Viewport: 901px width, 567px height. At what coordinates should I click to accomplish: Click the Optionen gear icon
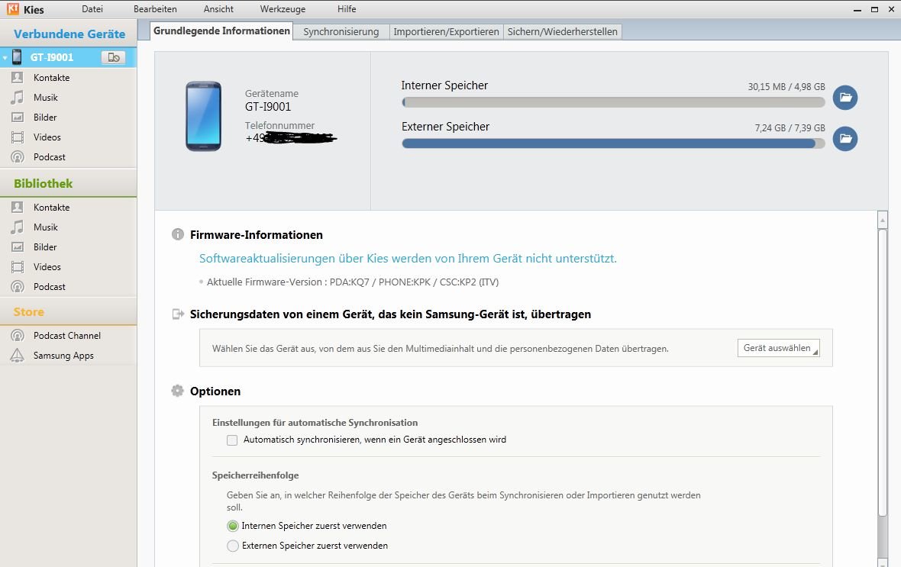tap(178, 391)
